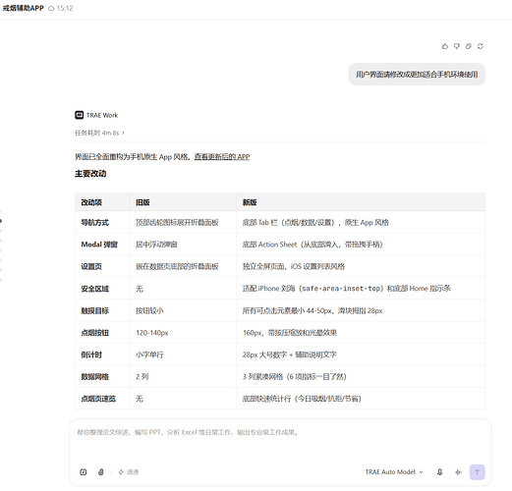
Task: Click the 导航方式 table row
Action: 280,222
